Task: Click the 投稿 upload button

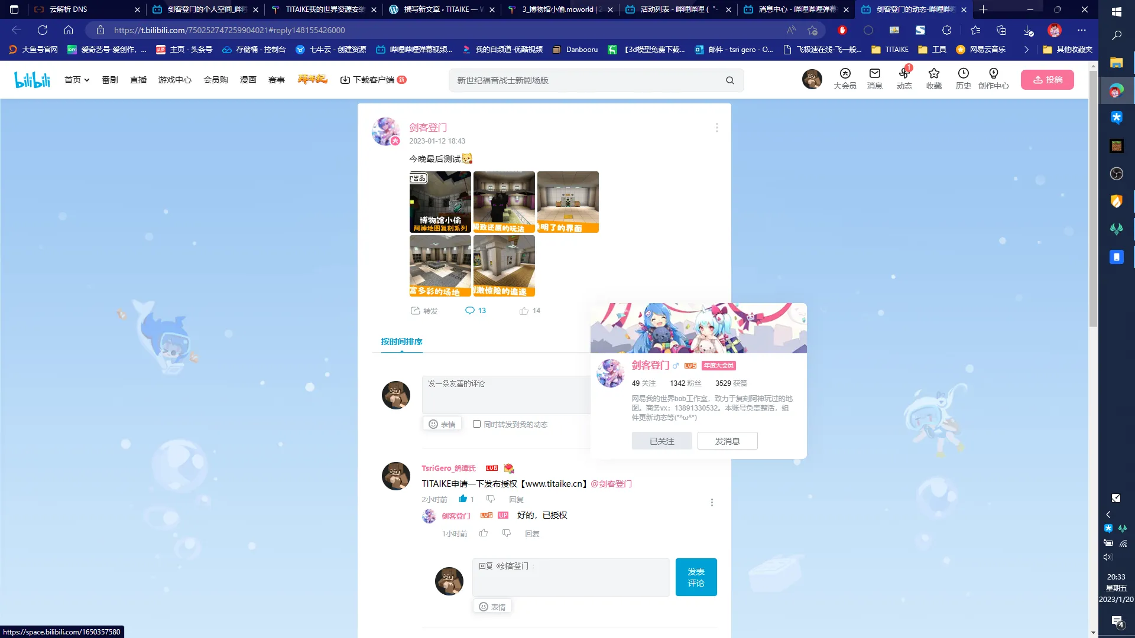Action: coord(1047,79)
